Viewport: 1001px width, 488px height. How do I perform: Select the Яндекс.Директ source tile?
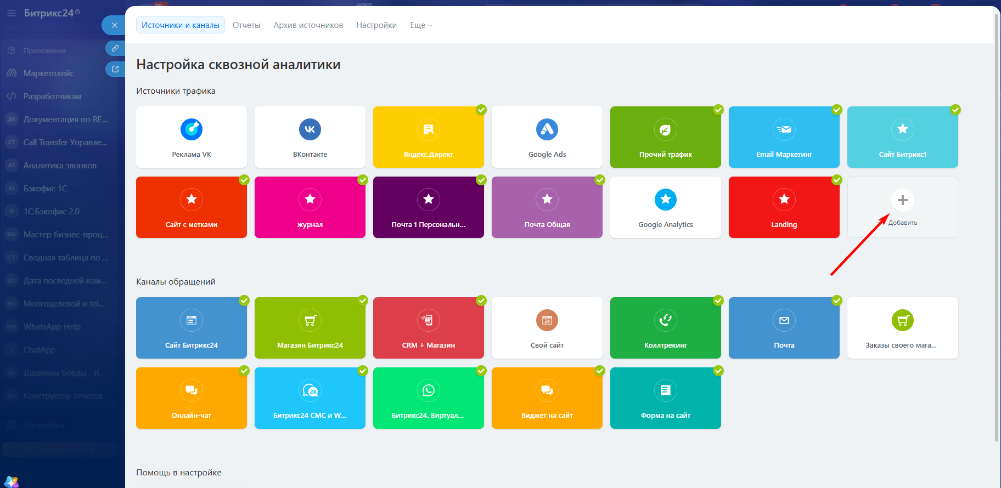(429, 137)
